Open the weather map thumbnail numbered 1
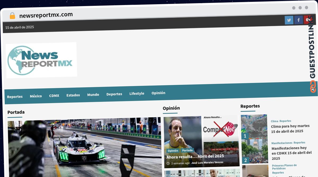 point(254,127)
